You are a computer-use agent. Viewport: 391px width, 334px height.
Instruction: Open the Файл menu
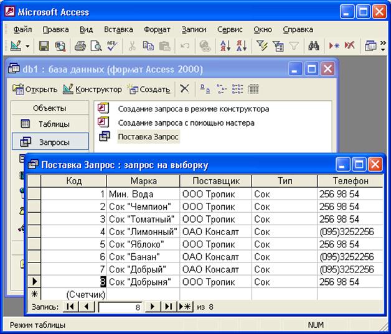[x=22, y=30]
